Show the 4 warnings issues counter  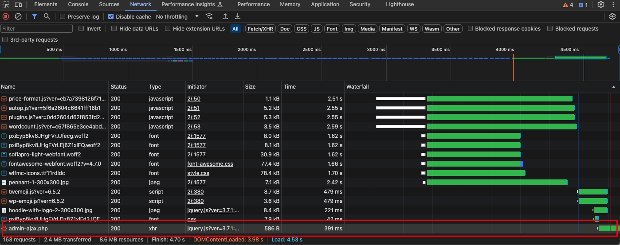click(568, 4)
